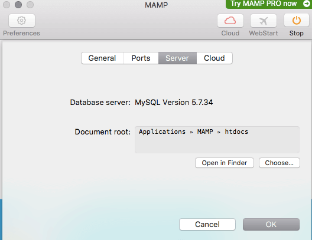The height and width of the screenshot is (240, 312).
Task: Close the MAMP window
Action: click(6, 5)
